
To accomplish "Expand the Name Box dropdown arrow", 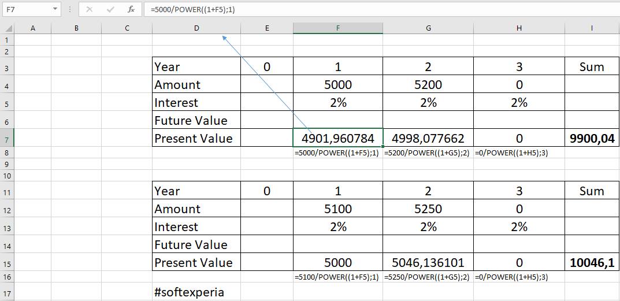I will pyautogui.click(x=55, y=9).
